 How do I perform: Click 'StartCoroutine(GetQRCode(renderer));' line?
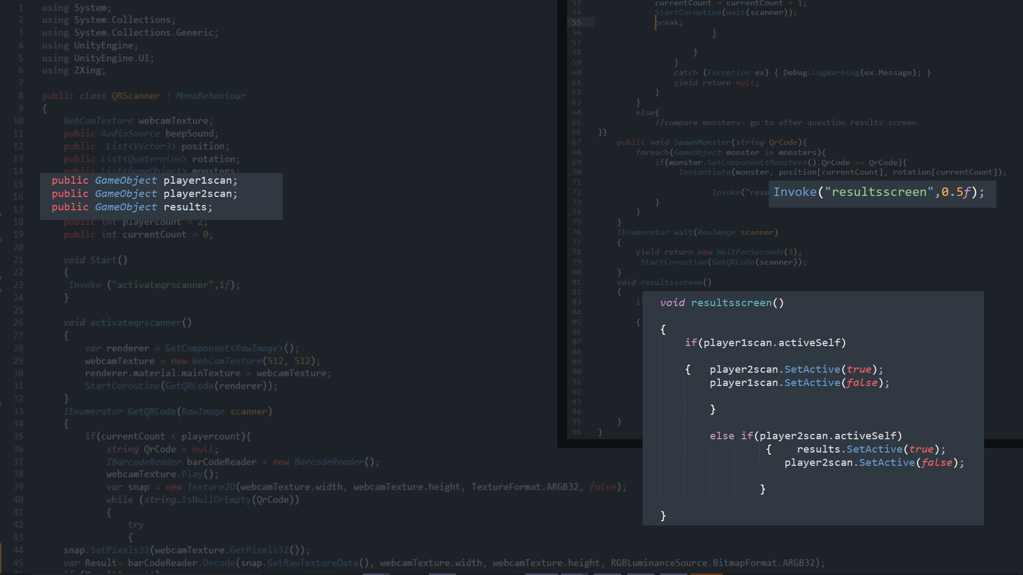pyautogui.click(x=181, y=386)
